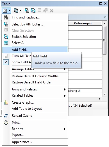Click the Keterangan column header
Image resolution: width=109 pixels, height=147 pixels.
coord(83,23)
